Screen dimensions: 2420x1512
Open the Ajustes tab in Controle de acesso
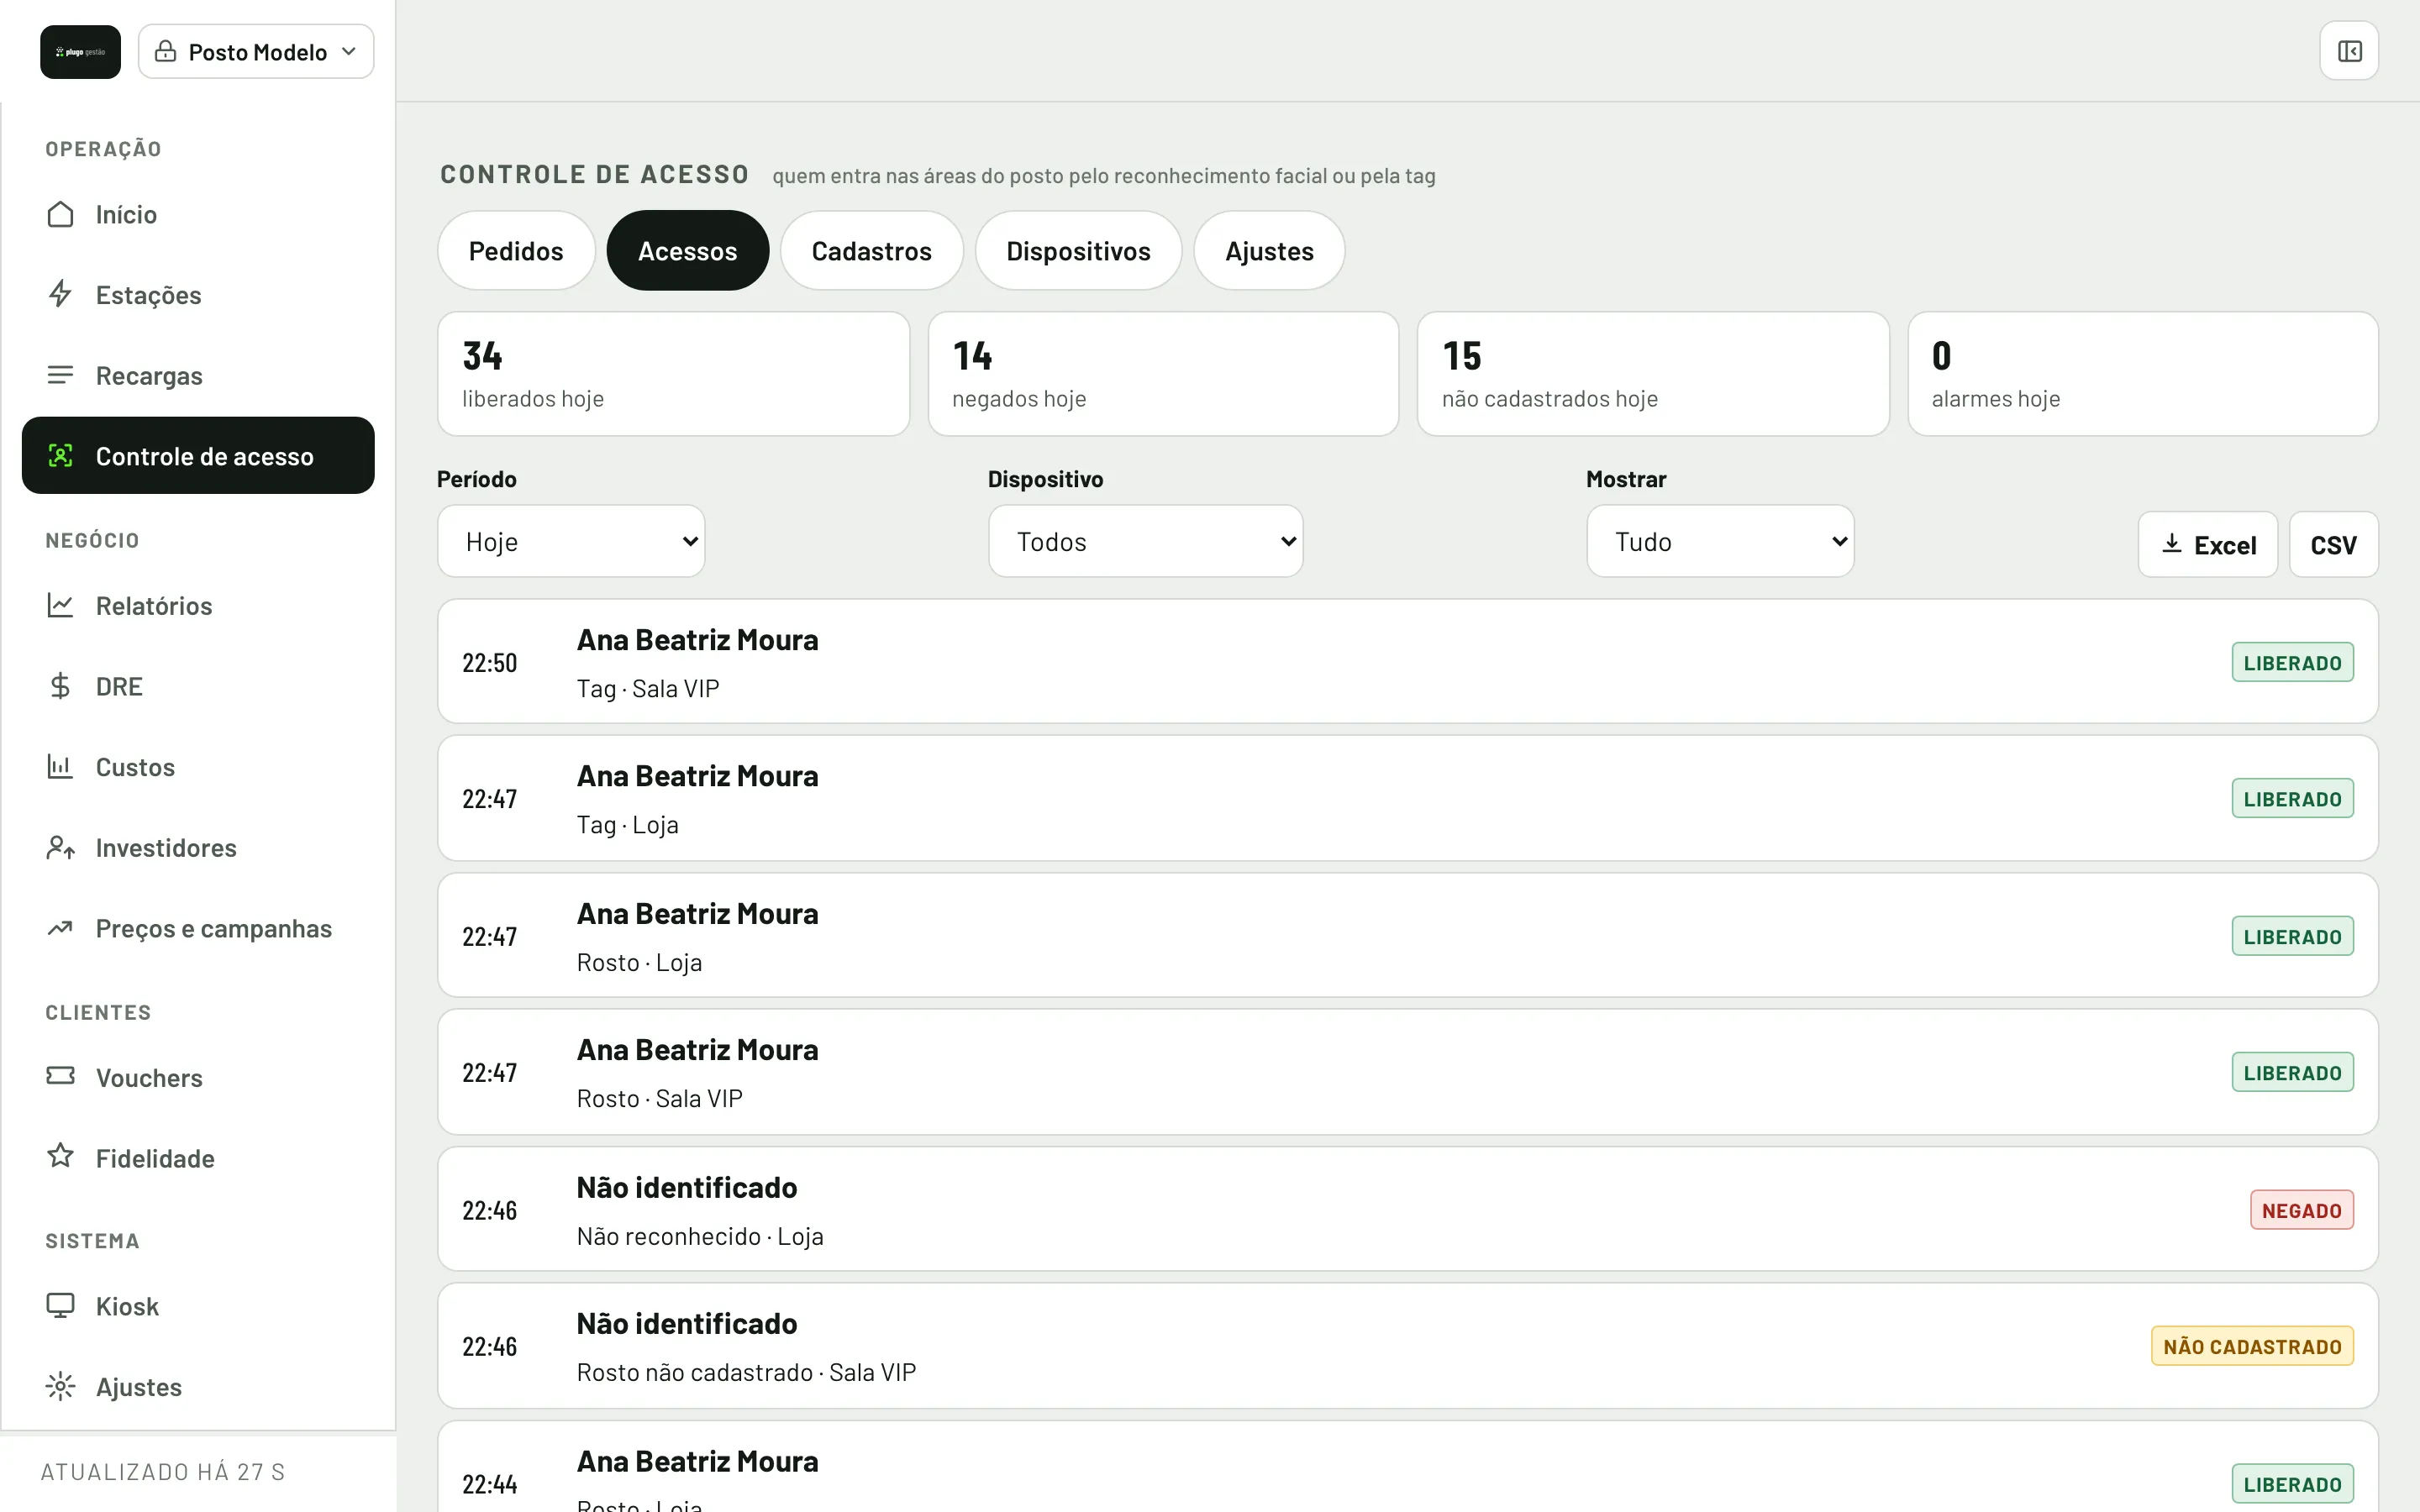pyautogui.click(x=1270, y=251)
